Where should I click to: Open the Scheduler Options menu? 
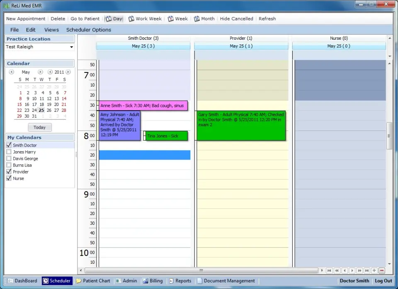[88, 29]
